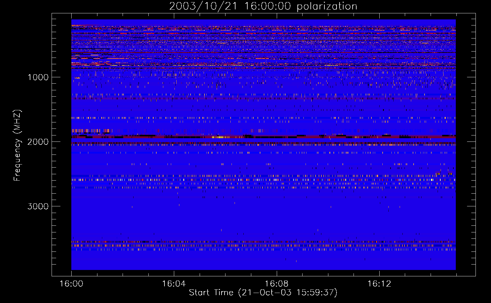Click the plot title '2003/10/21 16:00:00 polarization'
491x303 pixels.
[263, 6]
